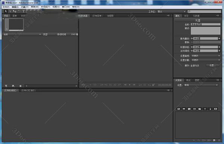Switch to the 菜单 tab in the Project panel
This screenshot has width=224, height=144.
click(15, 16)
